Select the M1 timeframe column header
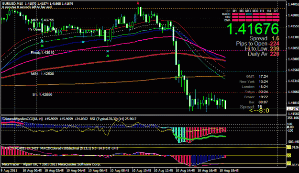Viewport: 299px width, 173px height. (x=234, y=11)
